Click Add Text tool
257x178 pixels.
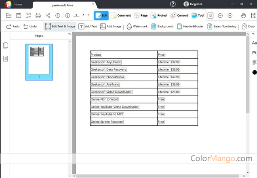click(88, 26)
